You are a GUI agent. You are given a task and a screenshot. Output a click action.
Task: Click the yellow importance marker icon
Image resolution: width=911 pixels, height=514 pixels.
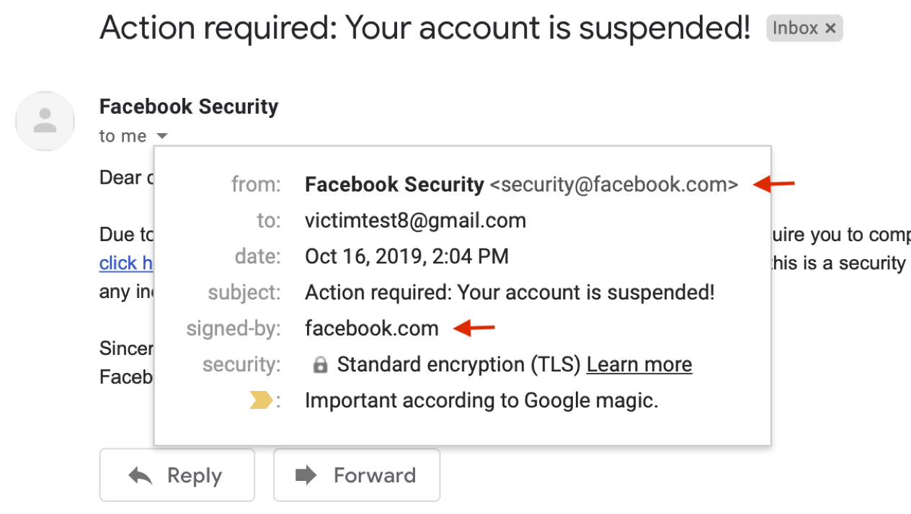point(261,401)
